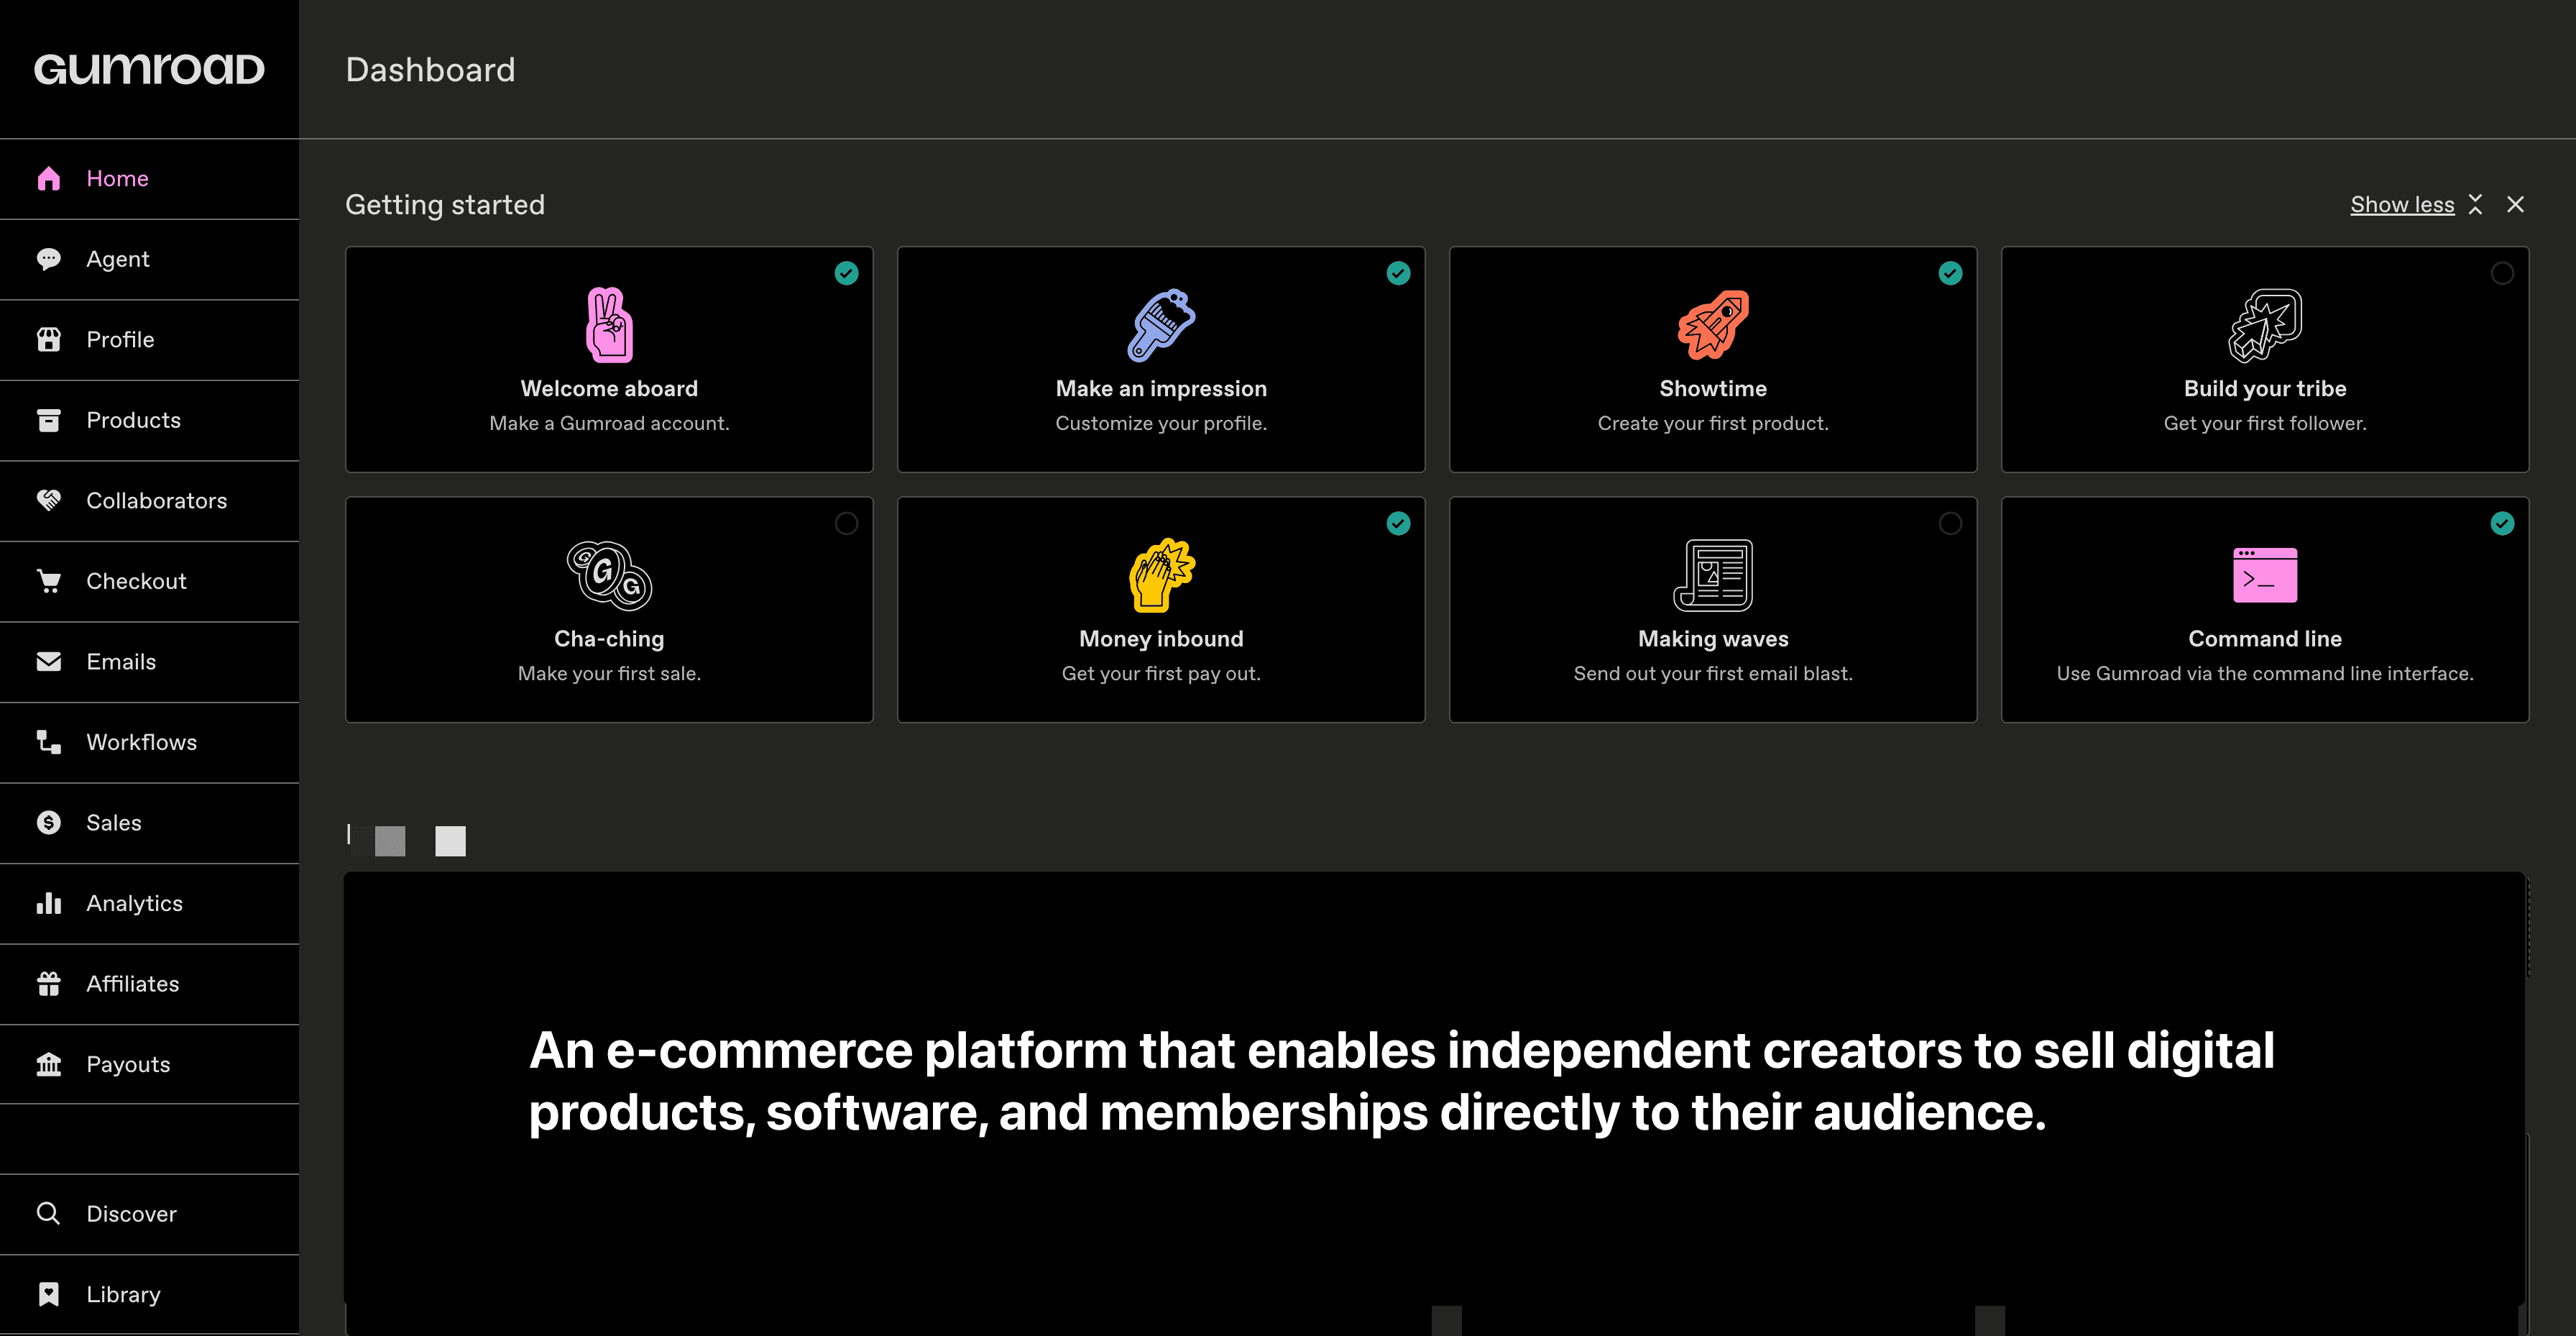Click the Showtime completed checkmark
Screen dimensions: 2576x1336
click(1950, 273)
